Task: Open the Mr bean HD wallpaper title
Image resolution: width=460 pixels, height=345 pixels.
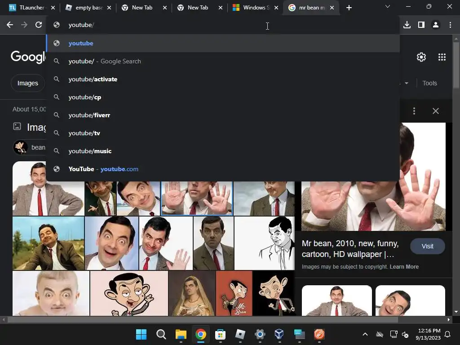Action: click(x=350, y=249)
